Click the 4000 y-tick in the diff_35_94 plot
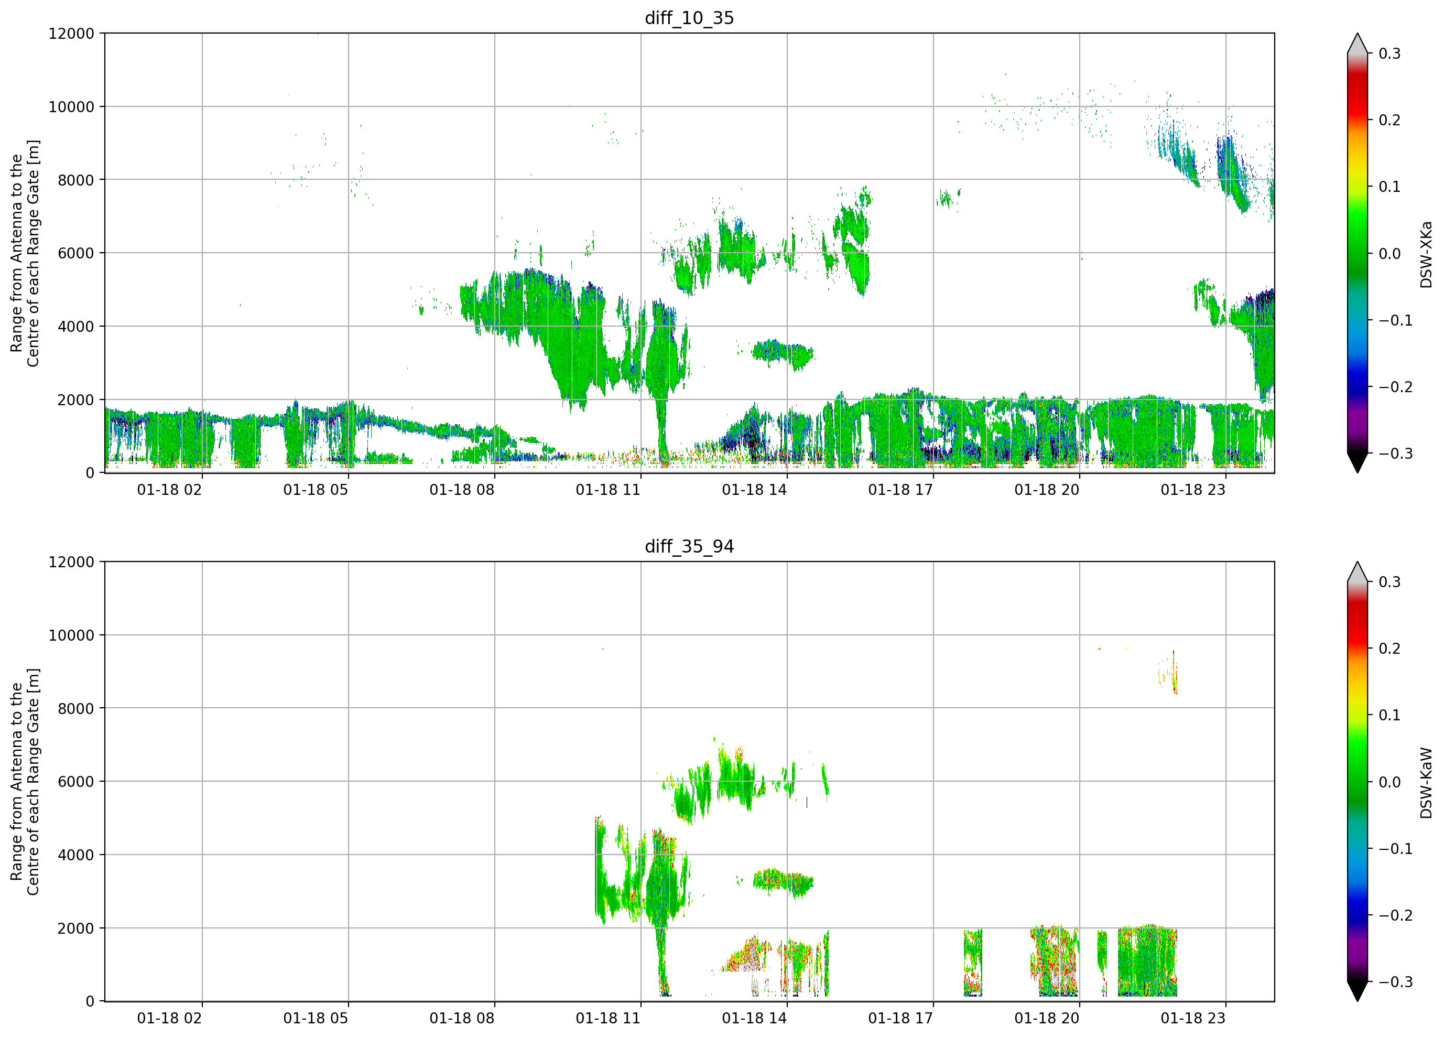Image resolution: width=1444 pixels, height=1037 pixels. pyautogui.click(x=76, y=855)
